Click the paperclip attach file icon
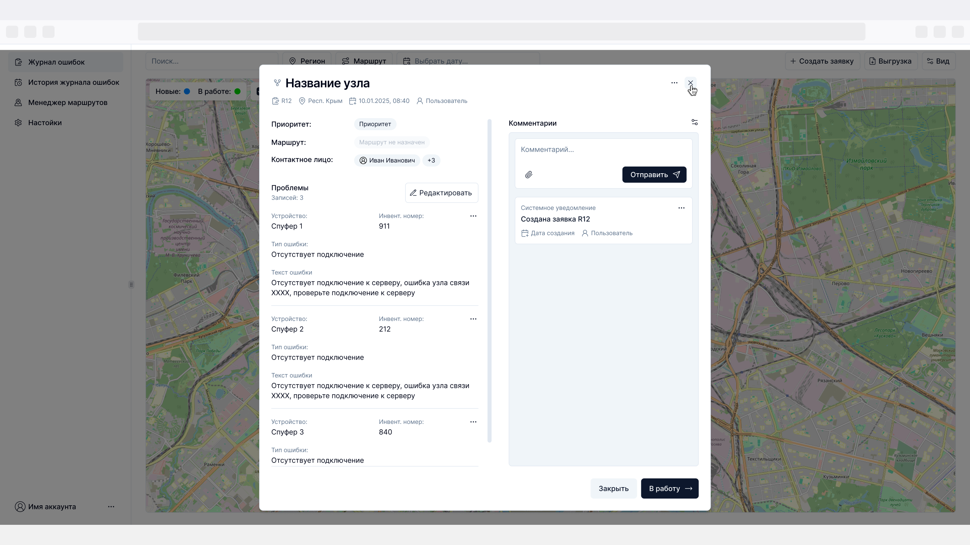This screenshot has height=545, width=970. click(x=529, y=175)
